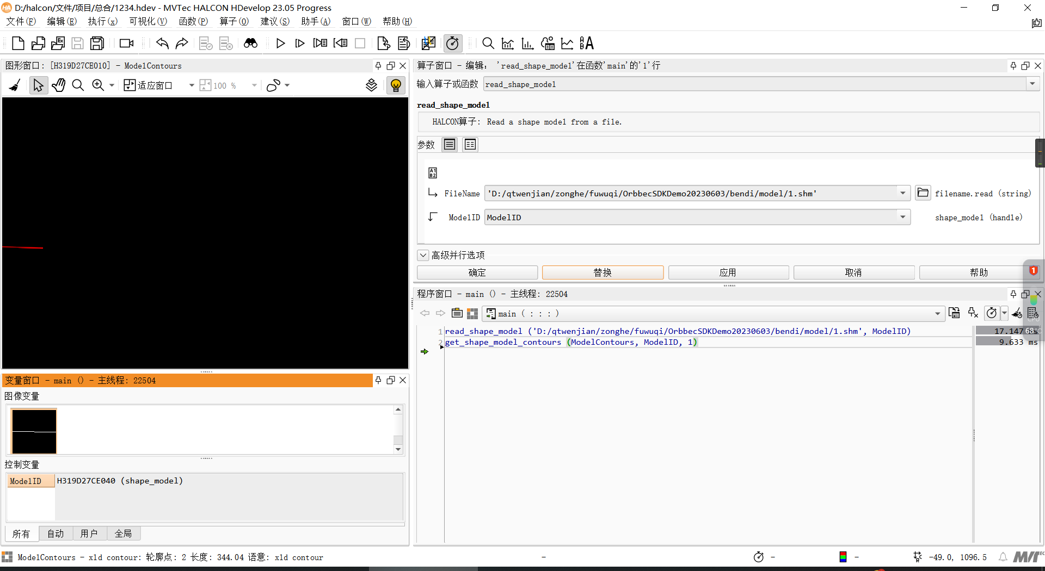Open the 执行 Execute menu
Viewport: 1045px width, 571px height.
pos(102,21)
